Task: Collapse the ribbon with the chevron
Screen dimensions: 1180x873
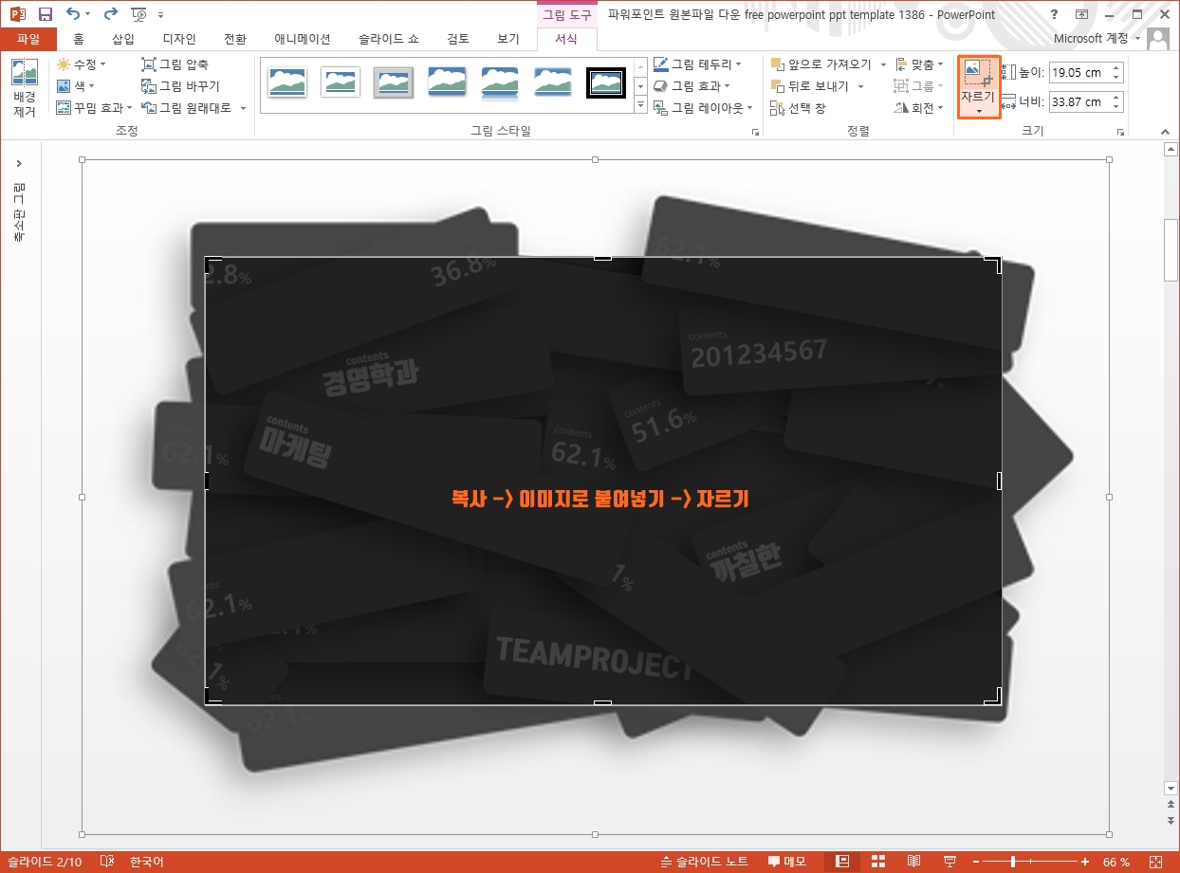Action: point(1165,132)
